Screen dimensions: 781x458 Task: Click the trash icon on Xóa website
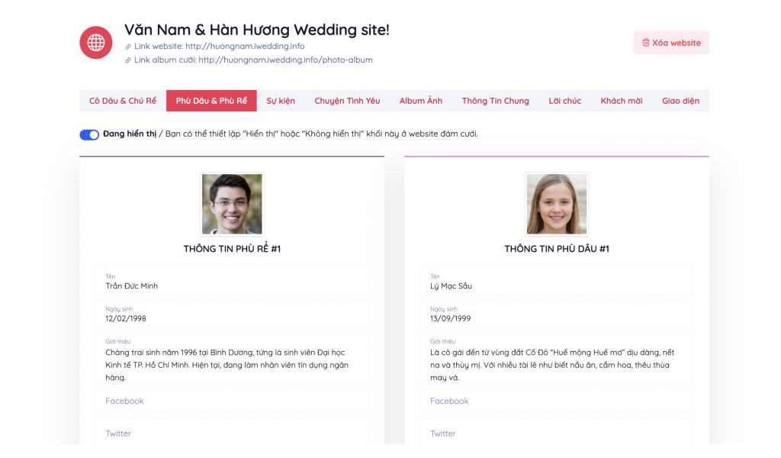[645, 43]
